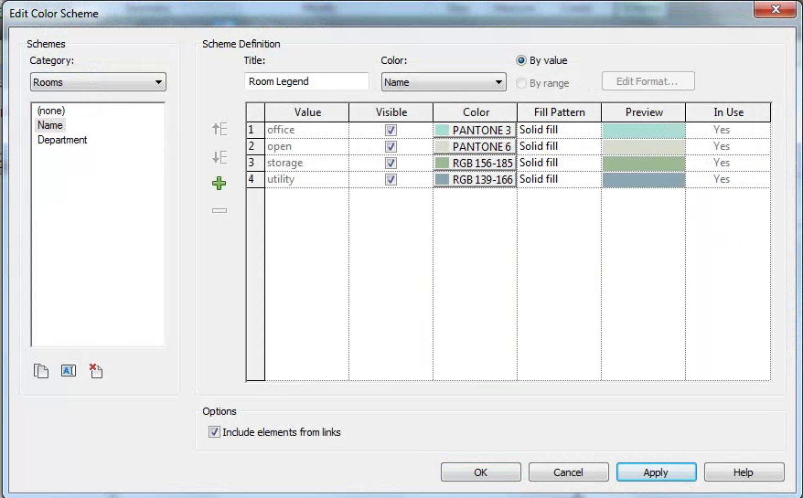This screenshot has width=803, height=498.
Task: Click the office value cell
Action: [x=306, y=130]
